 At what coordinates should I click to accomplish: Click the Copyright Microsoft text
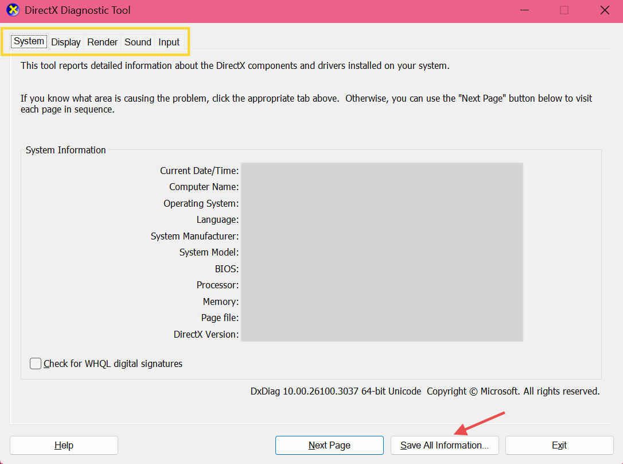point(513,391)
